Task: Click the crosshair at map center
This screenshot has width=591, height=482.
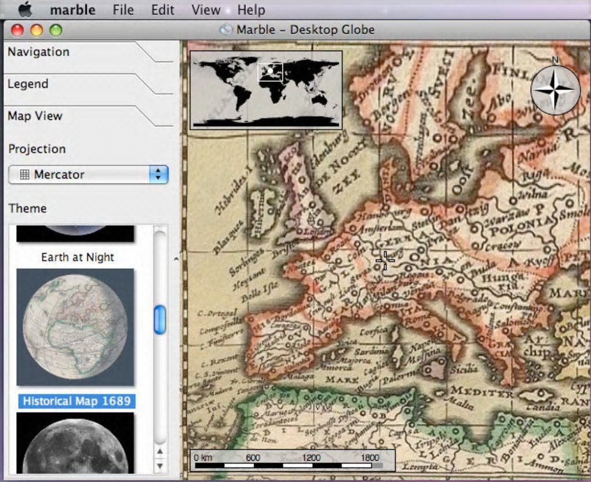Action: point(385,260)
